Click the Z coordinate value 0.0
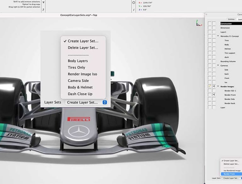This screenshot has width=242, height=184. [x=145, y=9]
